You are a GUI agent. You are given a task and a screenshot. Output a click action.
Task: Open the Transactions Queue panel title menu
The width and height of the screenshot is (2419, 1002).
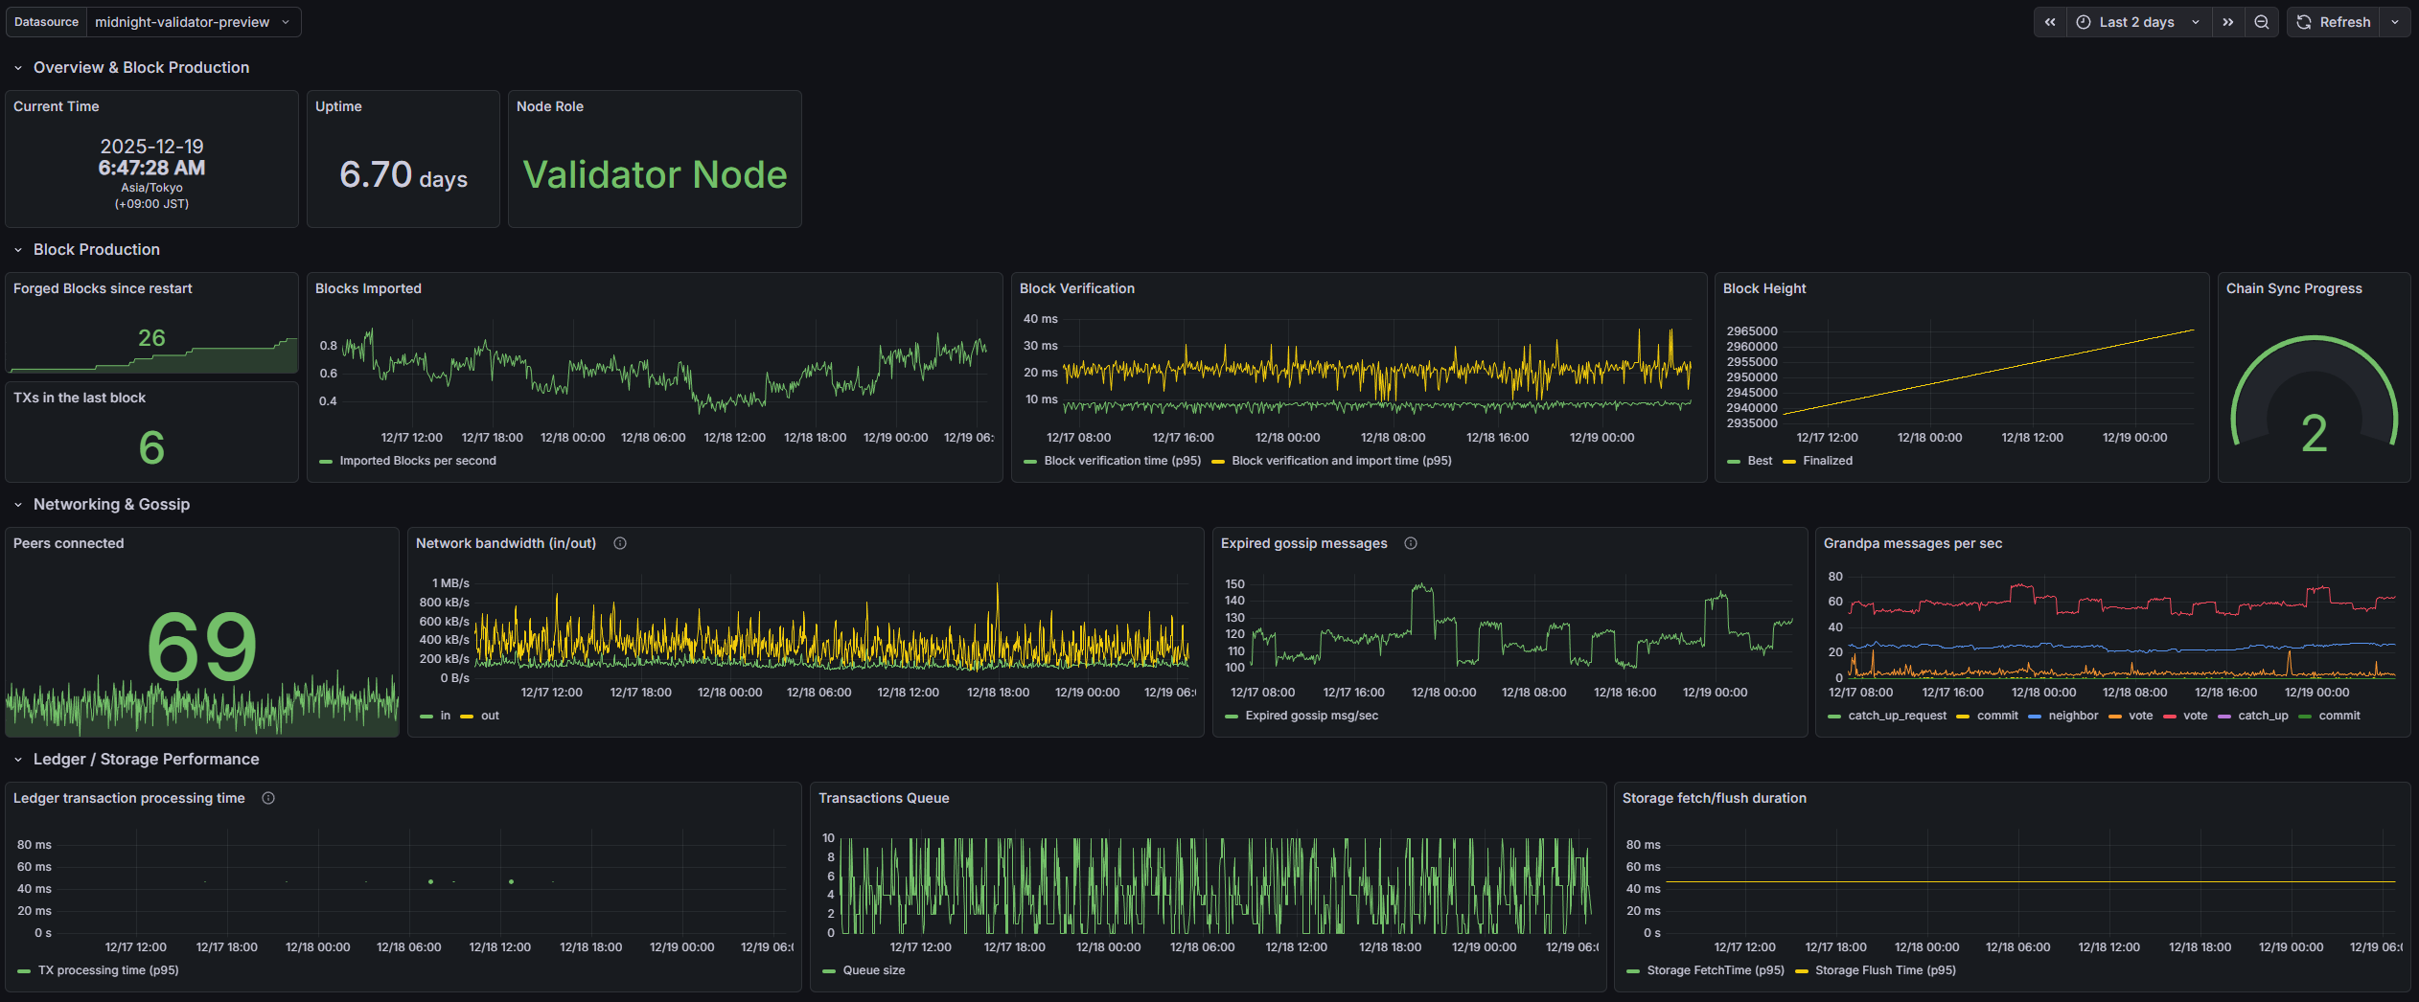click(884, 797)
